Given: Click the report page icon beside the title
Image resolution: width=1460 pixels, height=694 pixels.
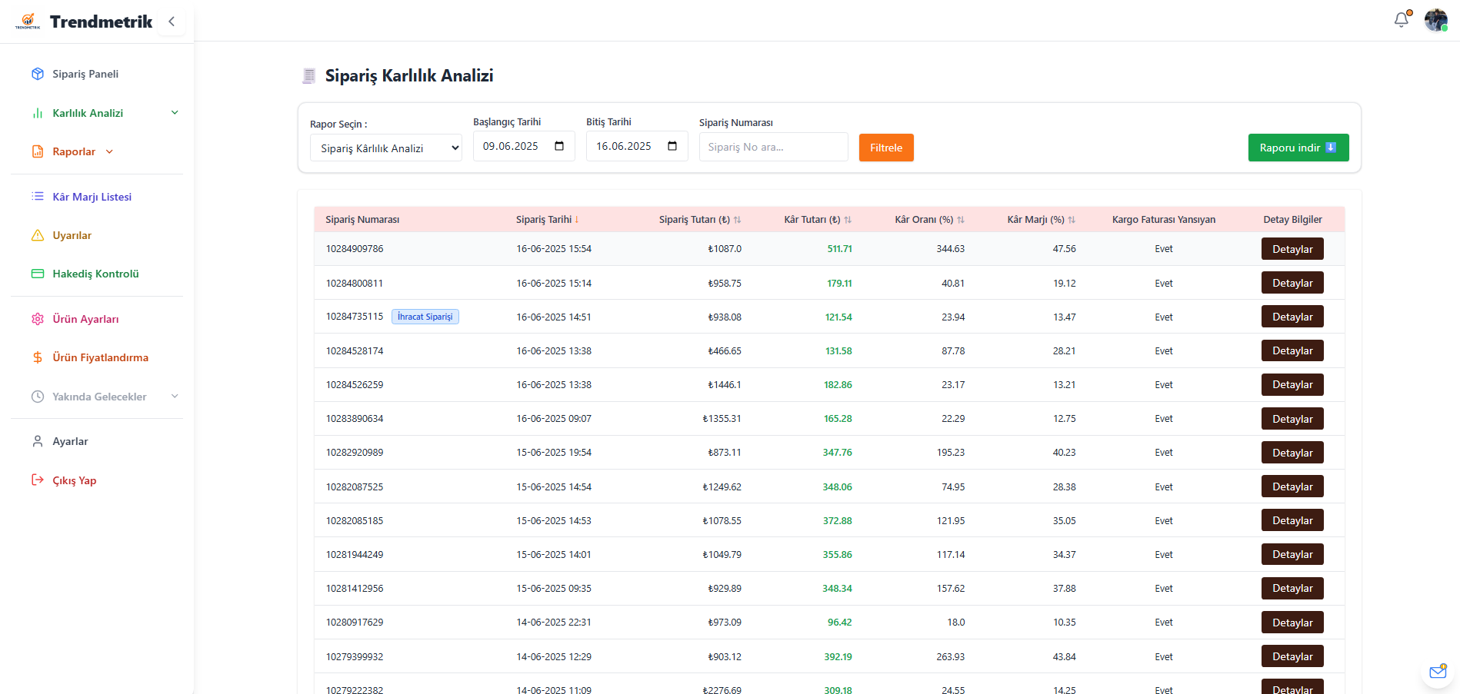Looking at the screenshot, I should click(309, 75).
